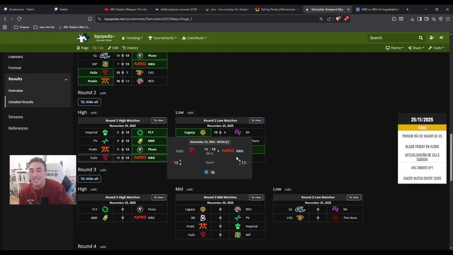453x255 pixels.
Task: Open the Talk page tab
Action: [98, 48]
